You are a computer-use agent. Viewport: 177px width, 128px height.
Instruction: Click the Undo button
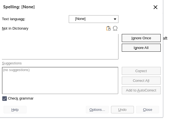pyautogui.click(x=123, y=110)
